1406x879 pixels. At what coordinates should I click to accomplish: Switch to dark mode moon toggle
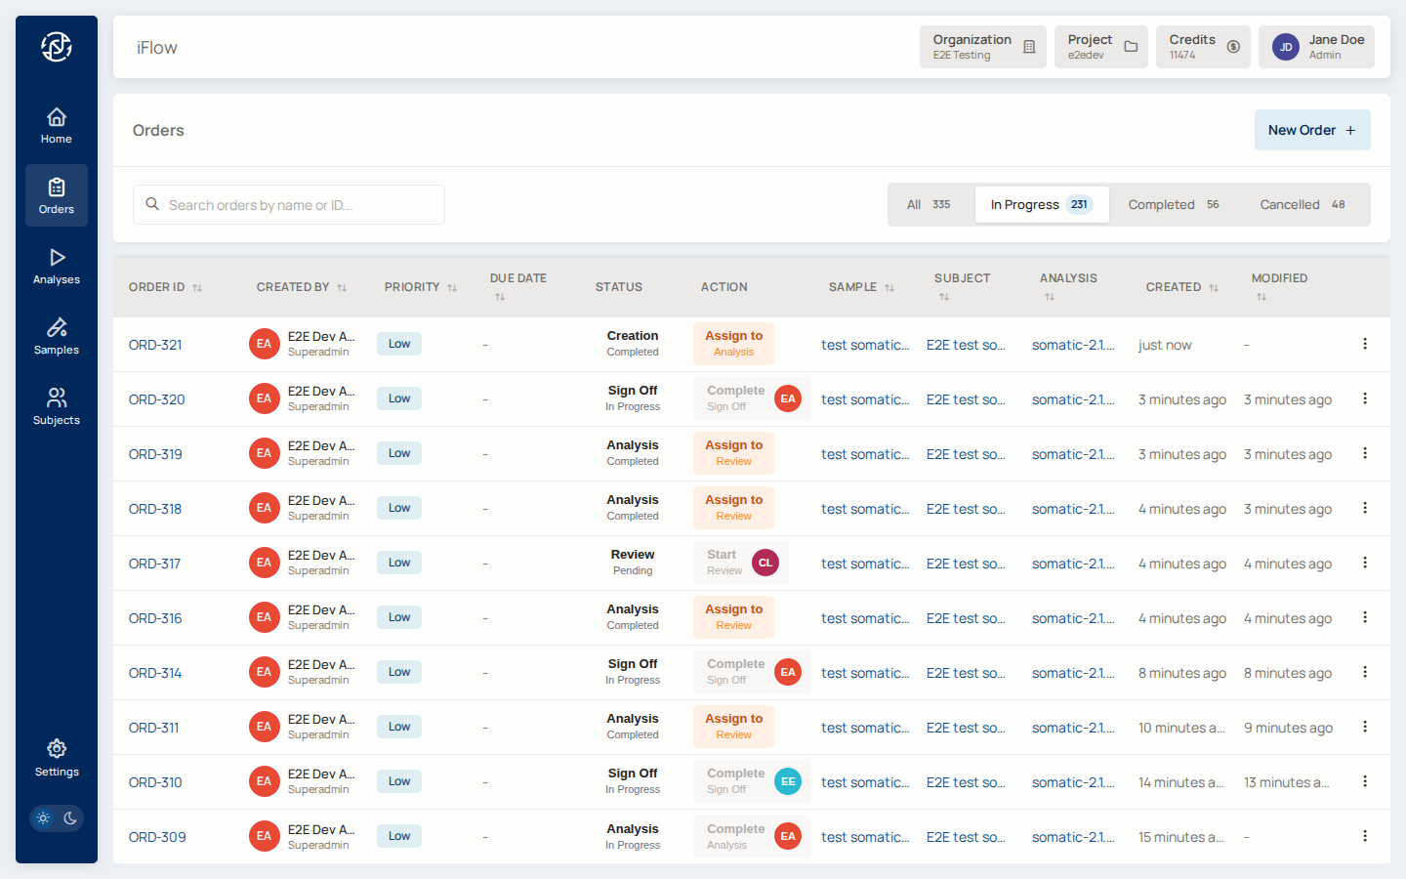tap(70, 818)
